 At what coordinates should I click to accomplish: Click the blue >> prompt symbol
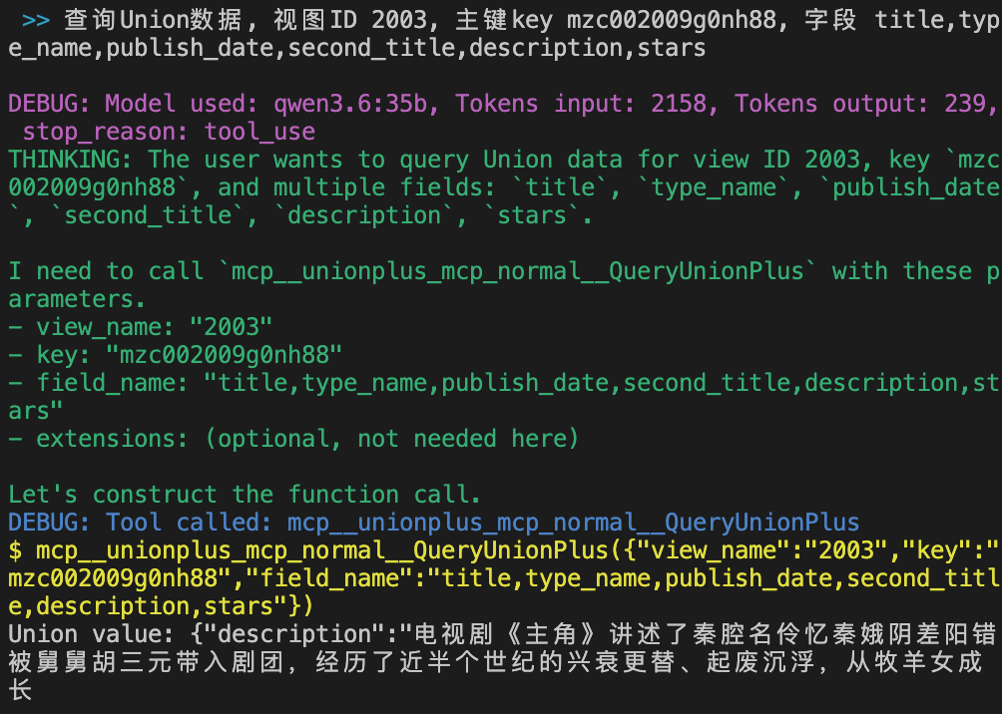click(x=36, y=20)
